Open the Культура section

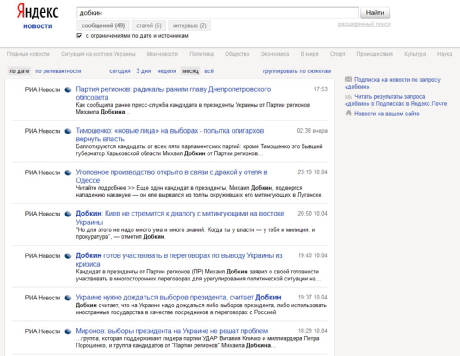pyautogui.click(x=415, y=54)
